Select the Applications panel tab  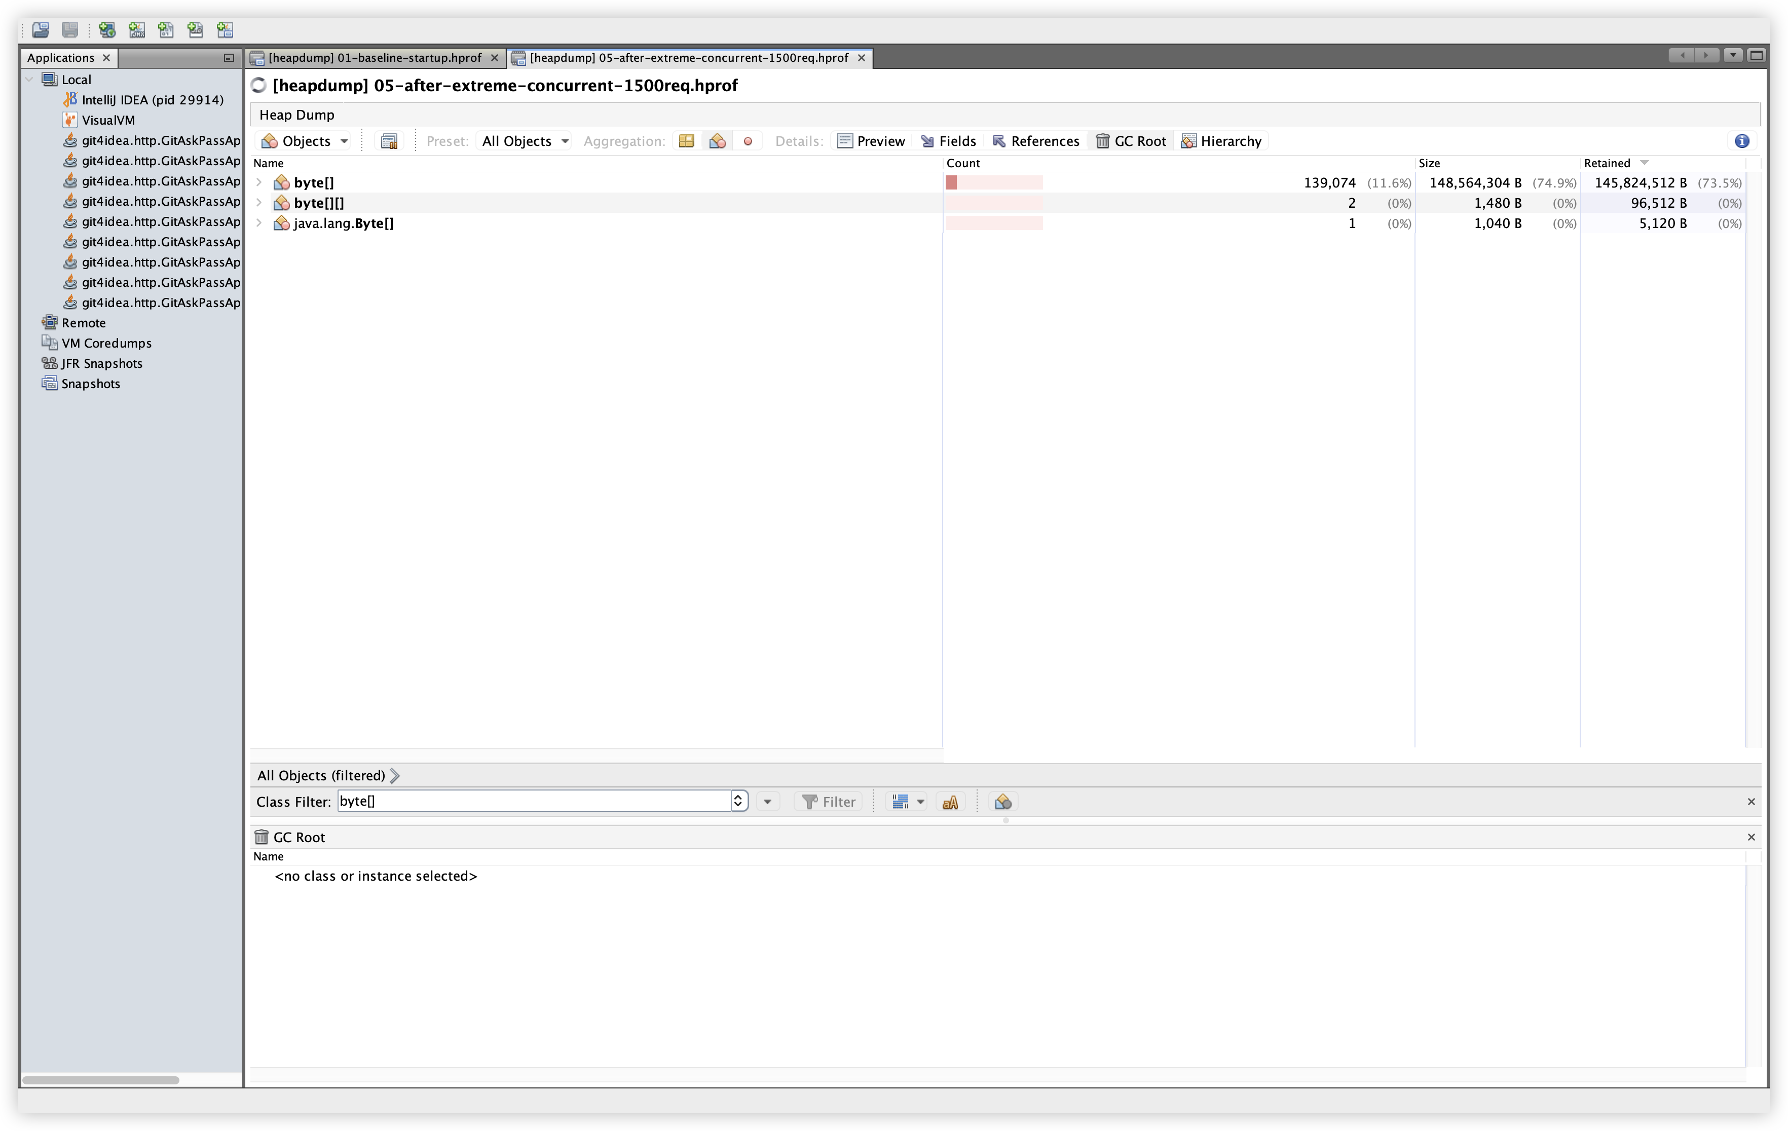[61, 58]
